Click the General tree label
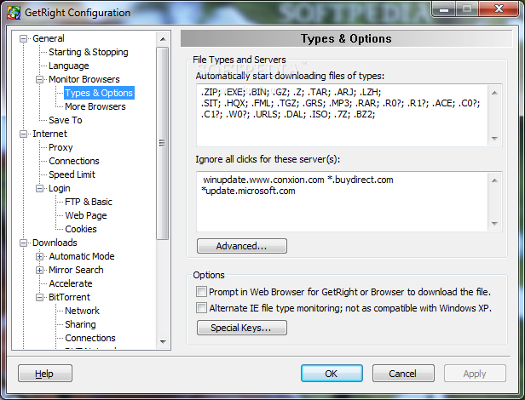Viewport: 525px width, 400px height. point(49,38)
